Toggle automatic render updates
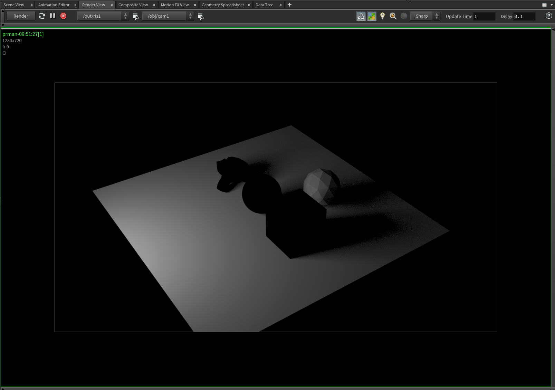Screen dimensions: 555x390 tap(361, 16)
